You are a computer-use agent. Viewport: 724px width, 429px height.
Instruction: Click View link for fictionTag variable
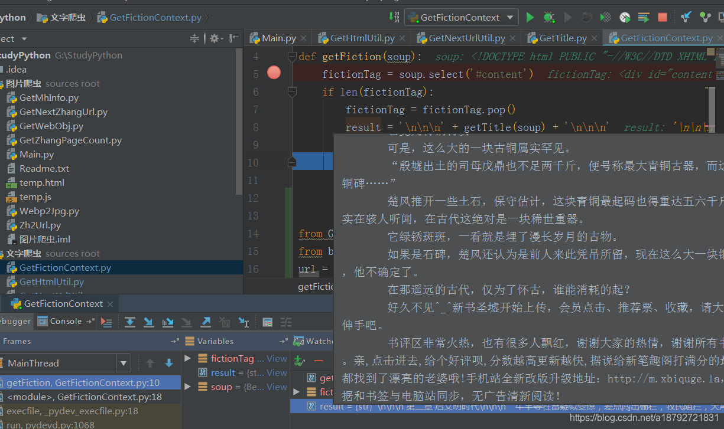[x=277, y=358]
